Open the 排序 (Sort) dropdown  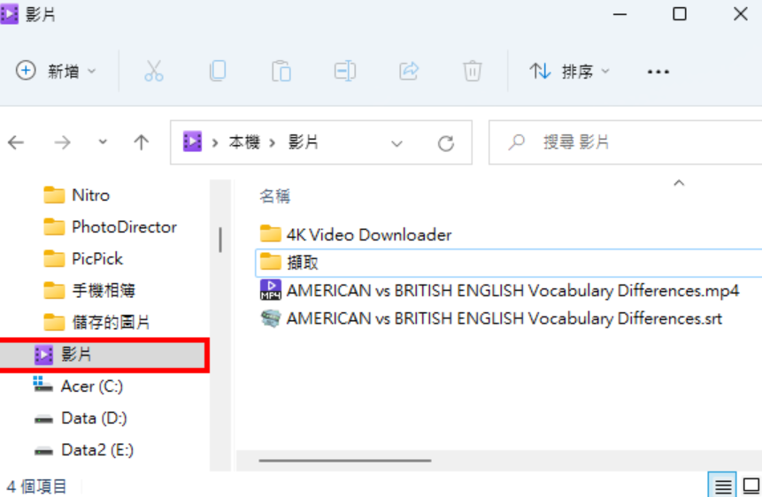(569, 72)
